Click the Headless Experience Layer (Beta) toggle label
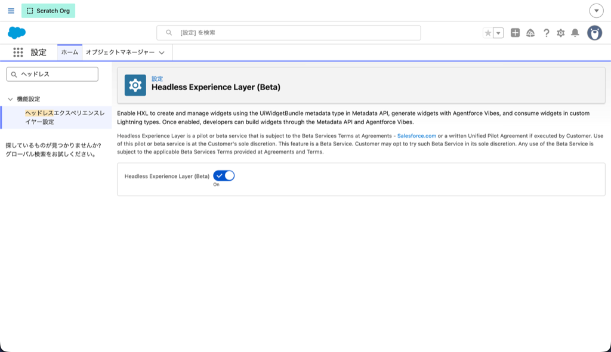This screenshot has height=352, width=611. tap(167, 176)
